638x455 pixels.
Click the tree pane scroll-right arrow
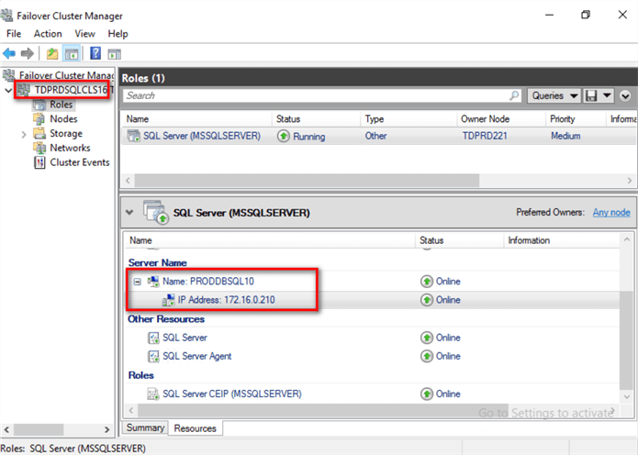coord(106,429)
